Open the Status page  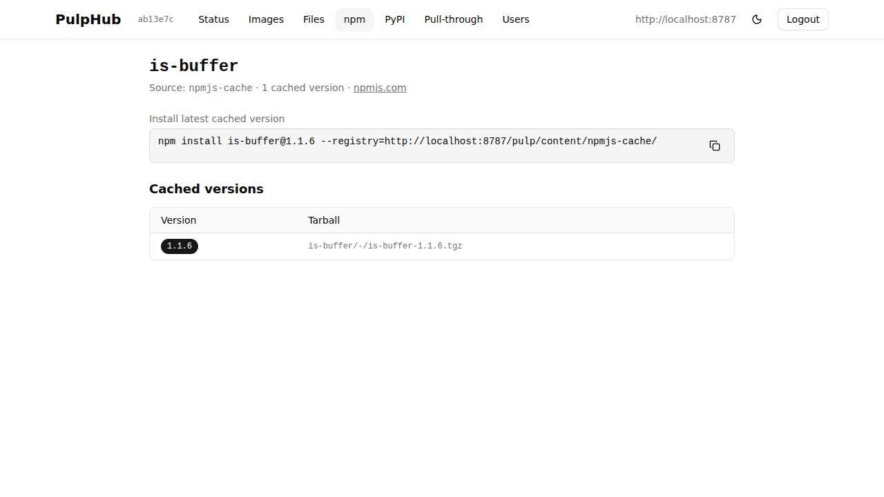(x=213, y=19)
